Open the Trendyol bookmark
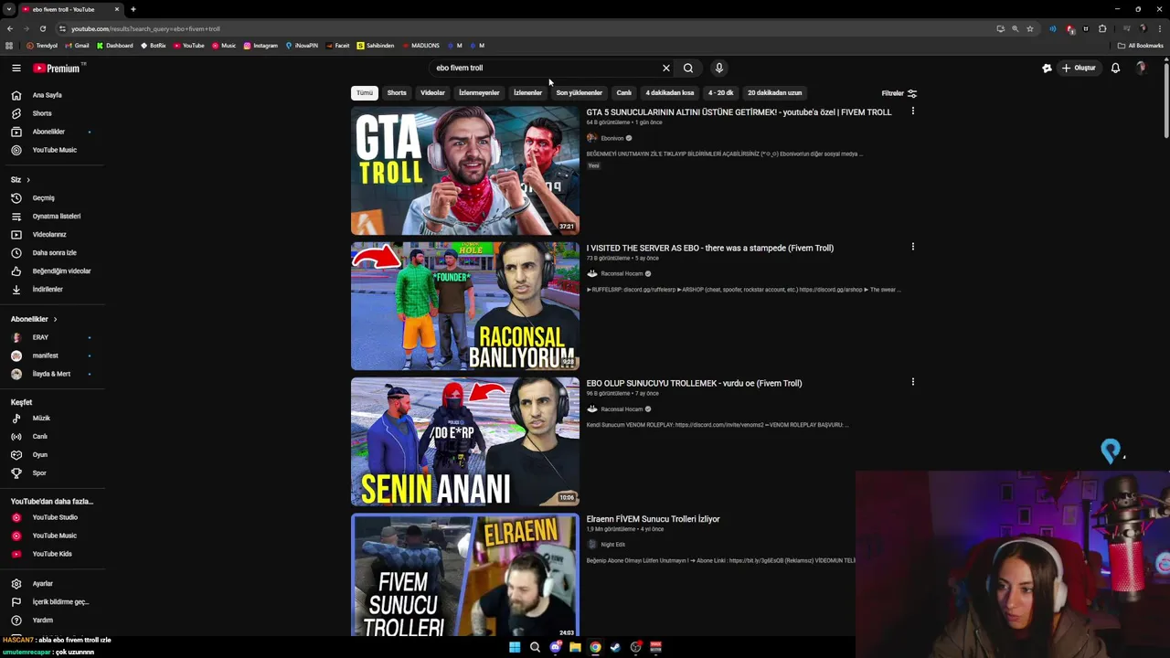This screenshot has height=658, width=1170. click(42, 46)
